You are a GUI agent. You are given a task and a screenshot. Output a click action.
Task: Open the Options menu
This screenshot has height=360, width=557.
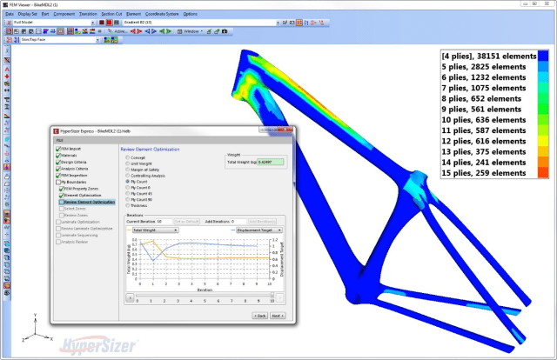[x=191, y=14]
